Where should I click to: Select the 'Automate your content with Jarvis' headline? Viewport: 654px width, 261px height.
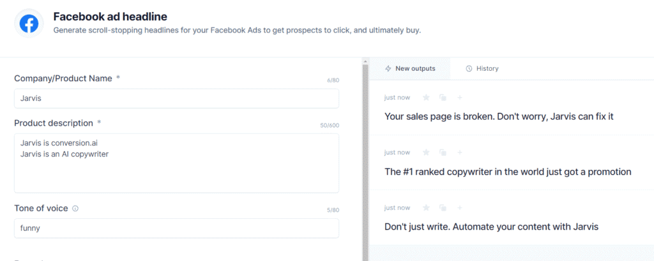tap(491, 227)
